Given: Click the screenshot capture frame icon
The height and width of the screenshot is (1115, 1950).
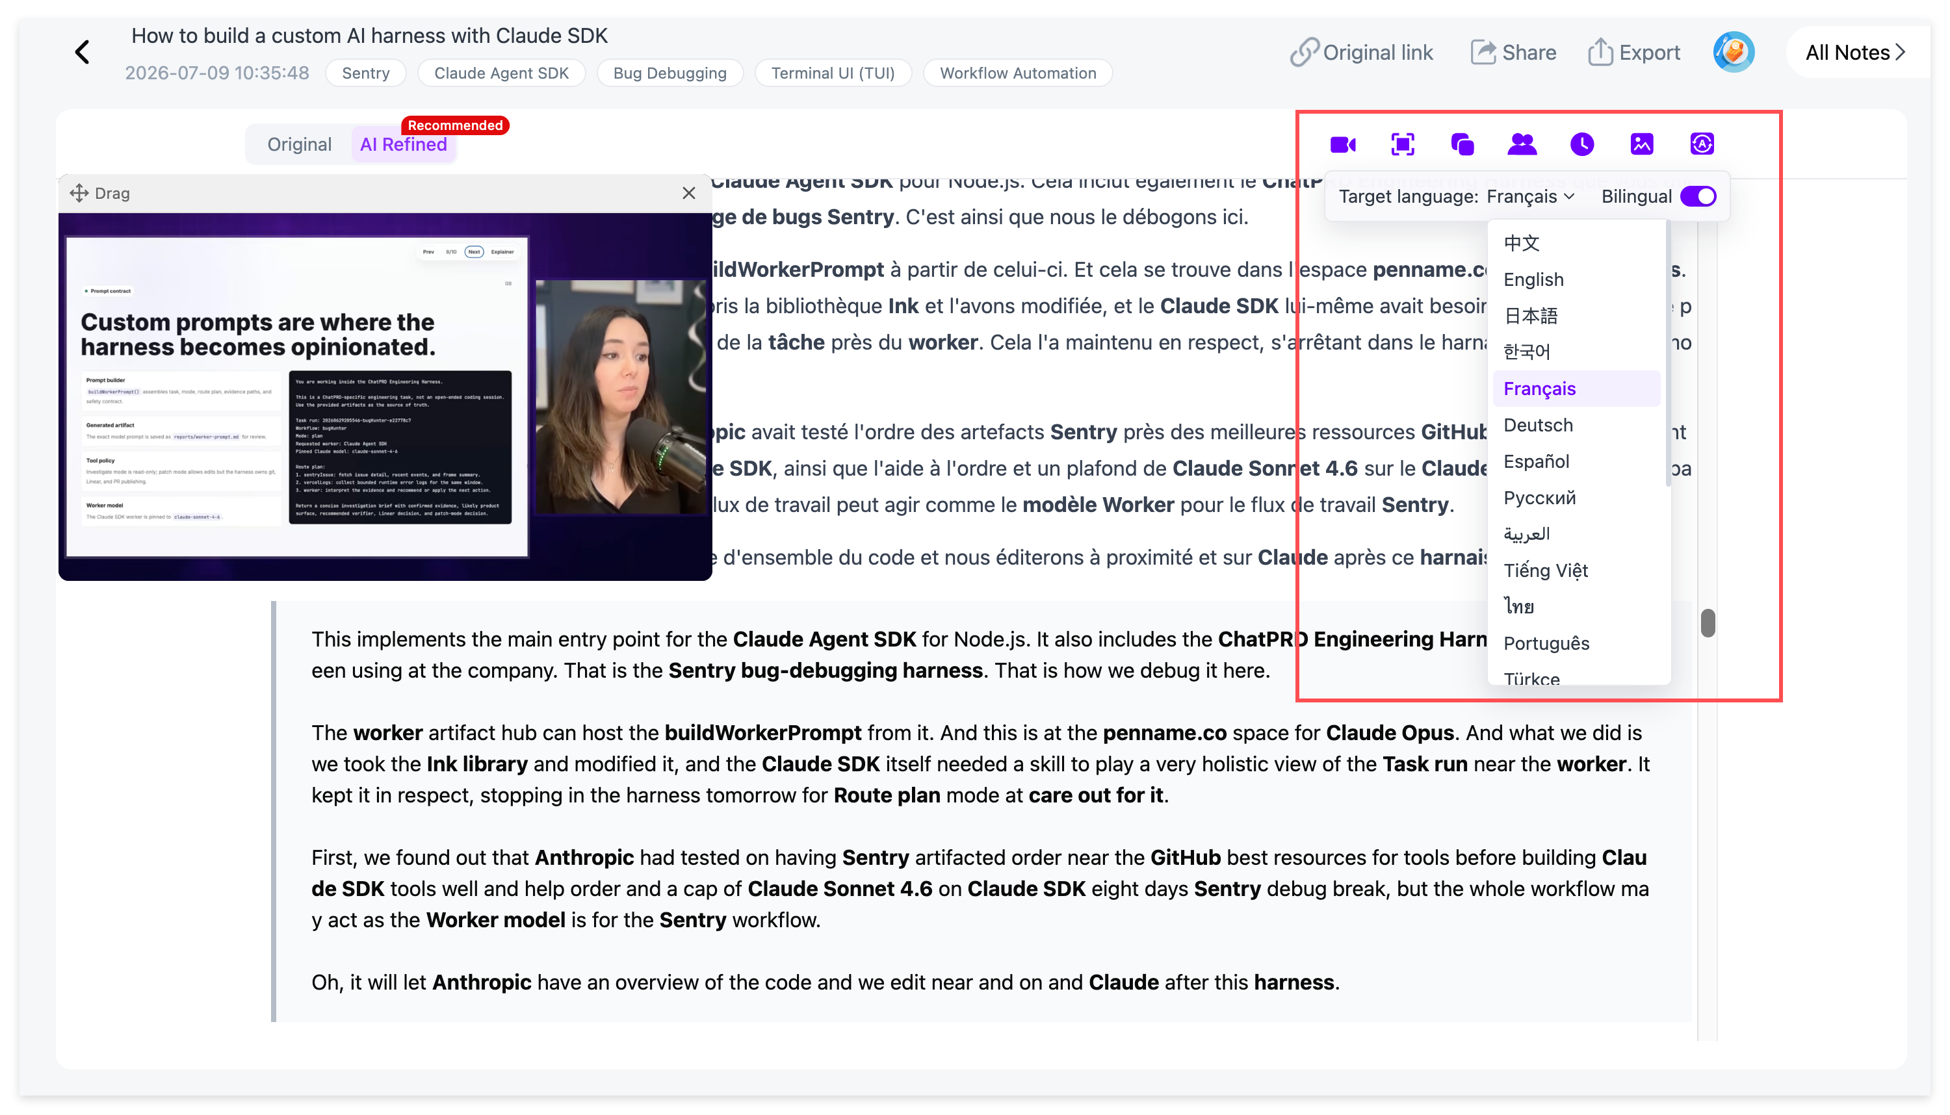Looking at the screenshot, I should click(x=1403, y=144).
